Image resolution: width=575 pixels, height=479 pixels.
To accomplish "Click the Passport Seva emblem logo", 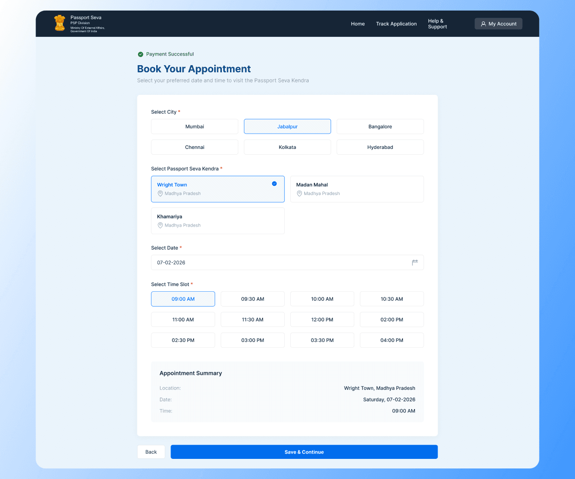I will 59,23.
